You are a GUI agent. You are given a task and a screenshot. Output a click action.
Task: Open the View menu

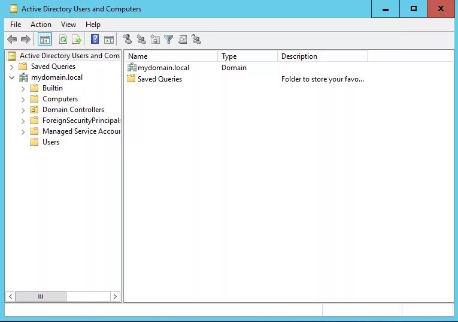[x=68, y=25]
